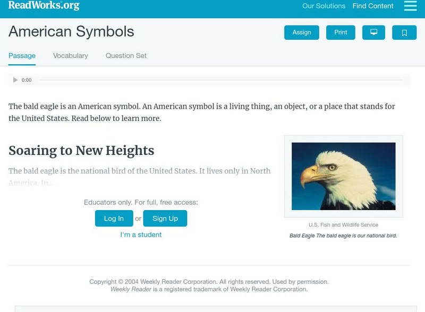Viewport: 425px width, 312px height.
Task: Click the Log In button
Action: [x=114, y=219]
